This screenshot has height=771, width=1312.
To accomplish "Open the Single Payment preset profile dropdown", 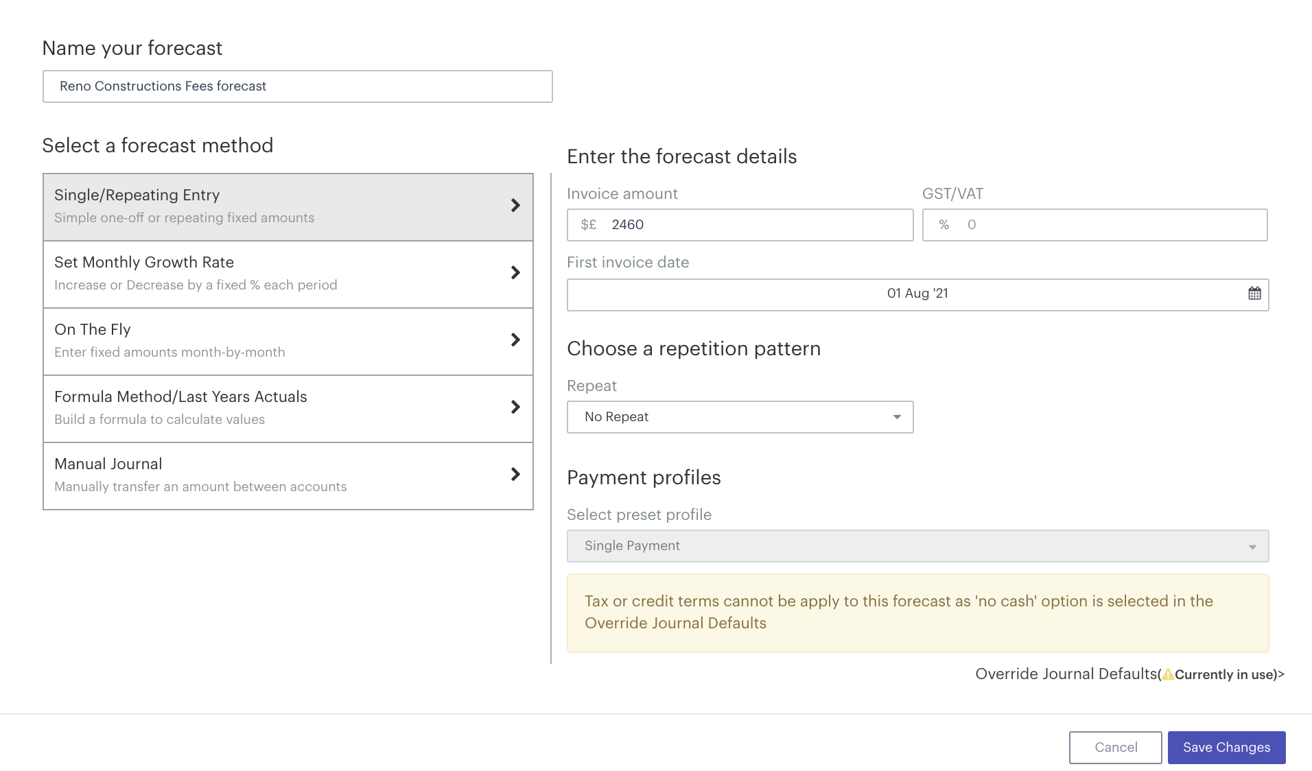I will (917, 546).
